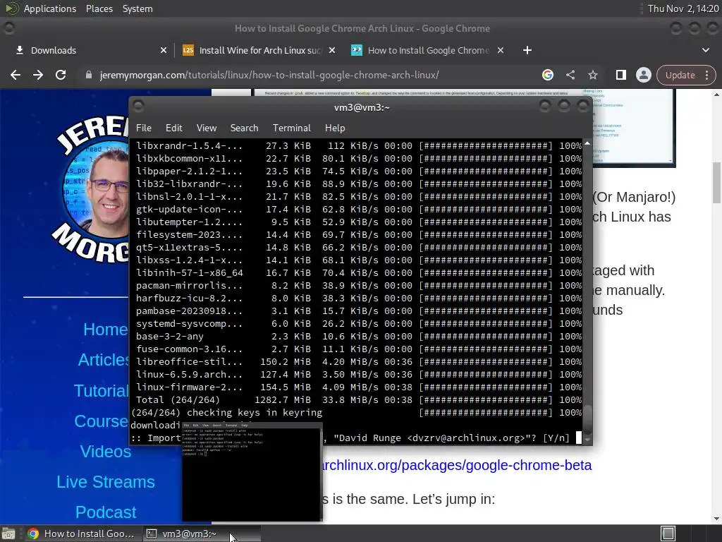Toggle Chrome side panel icon

620,75
